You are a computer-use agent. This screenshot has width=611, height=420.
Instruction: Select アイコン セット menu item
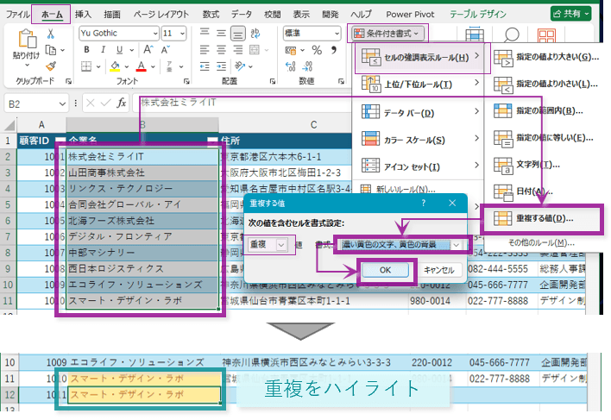point(419,166)
